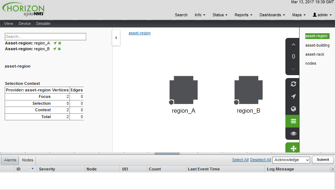Image resolution: width=335 pixels, height=190 pixels.
Task: Select the region_A vertex on the map
Action: tap(184, 88)
